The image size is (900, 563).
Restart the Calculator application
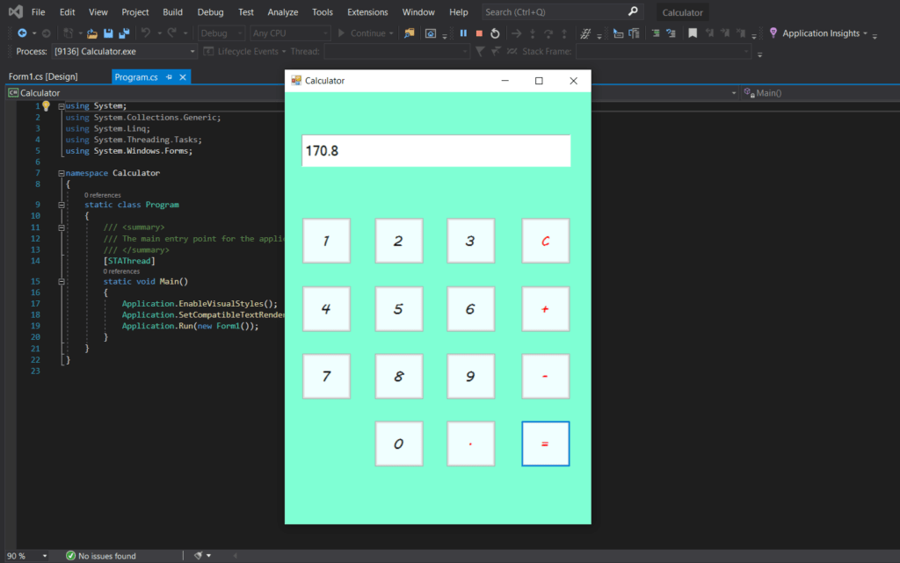(495, 33)
